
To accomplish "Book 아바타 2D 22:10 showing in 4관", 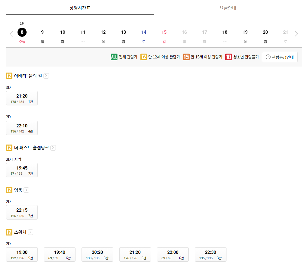I will 22,128.
